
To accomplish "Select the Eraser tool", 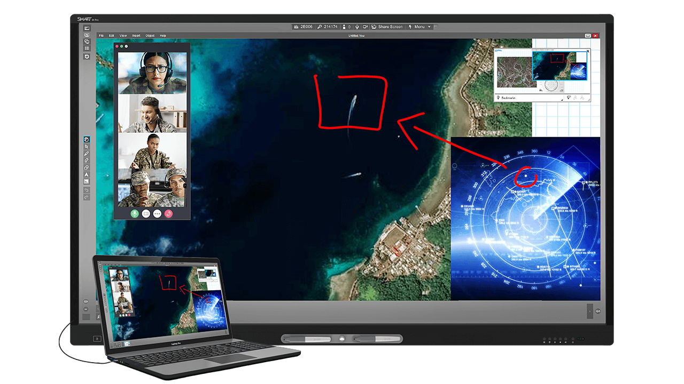I will (x=86, y=161).
